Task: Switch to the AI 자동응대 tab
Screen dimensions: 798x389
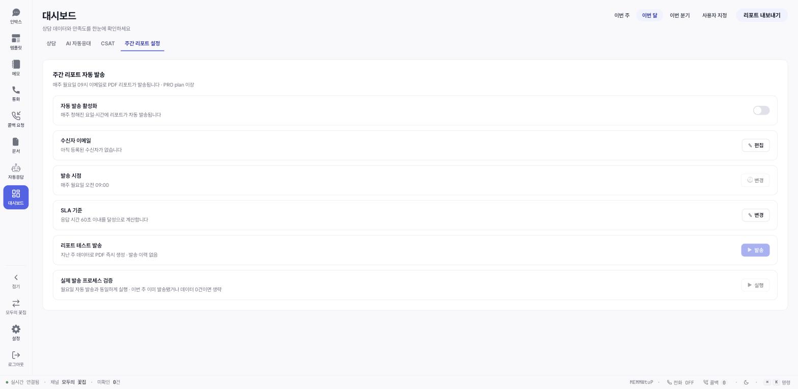Action: [78, 43]
